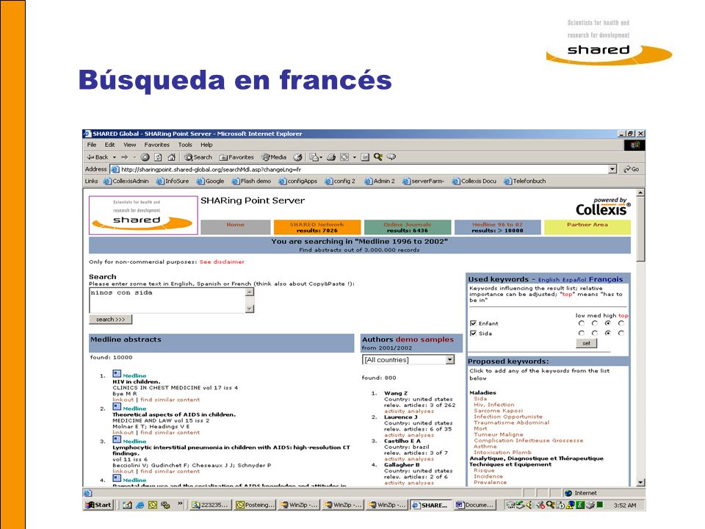Open the Edit menu
705x529 pixels.
pyautogui.click(x=109, y=145)
